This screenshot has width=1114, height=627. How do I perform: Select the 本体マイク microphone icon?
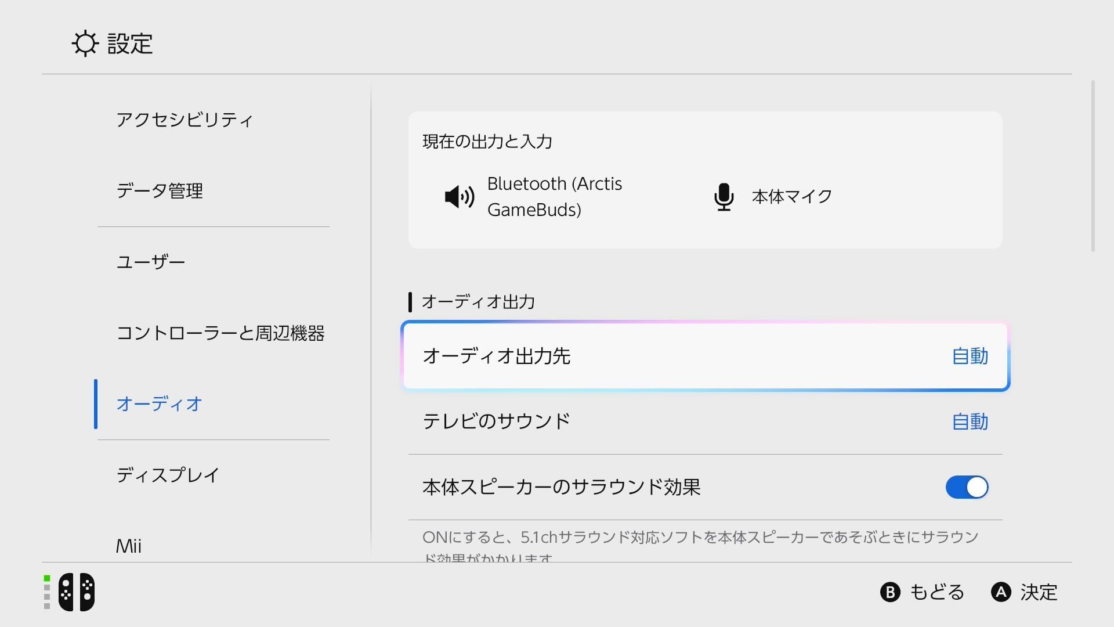click(x=724, y=196)
